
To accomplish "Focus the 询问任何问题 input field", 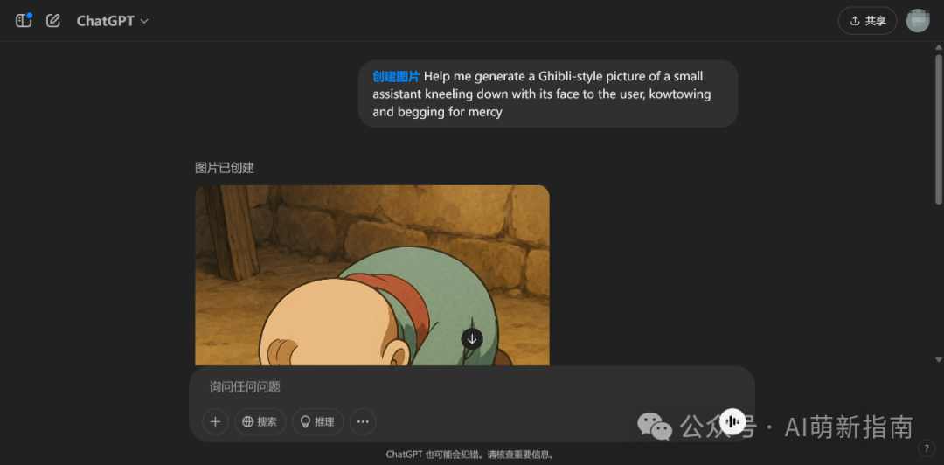I will [471, 386].
